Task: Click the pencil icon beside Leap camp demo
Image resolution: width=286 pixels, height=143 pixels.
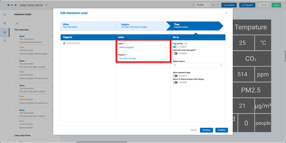Action: pos(46,5)
